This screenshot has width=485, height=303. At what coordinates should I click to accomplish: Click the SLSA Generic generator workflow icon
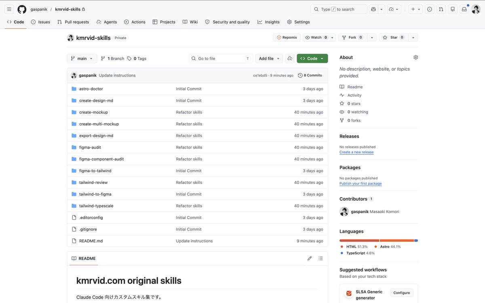(x=349, y=293)
